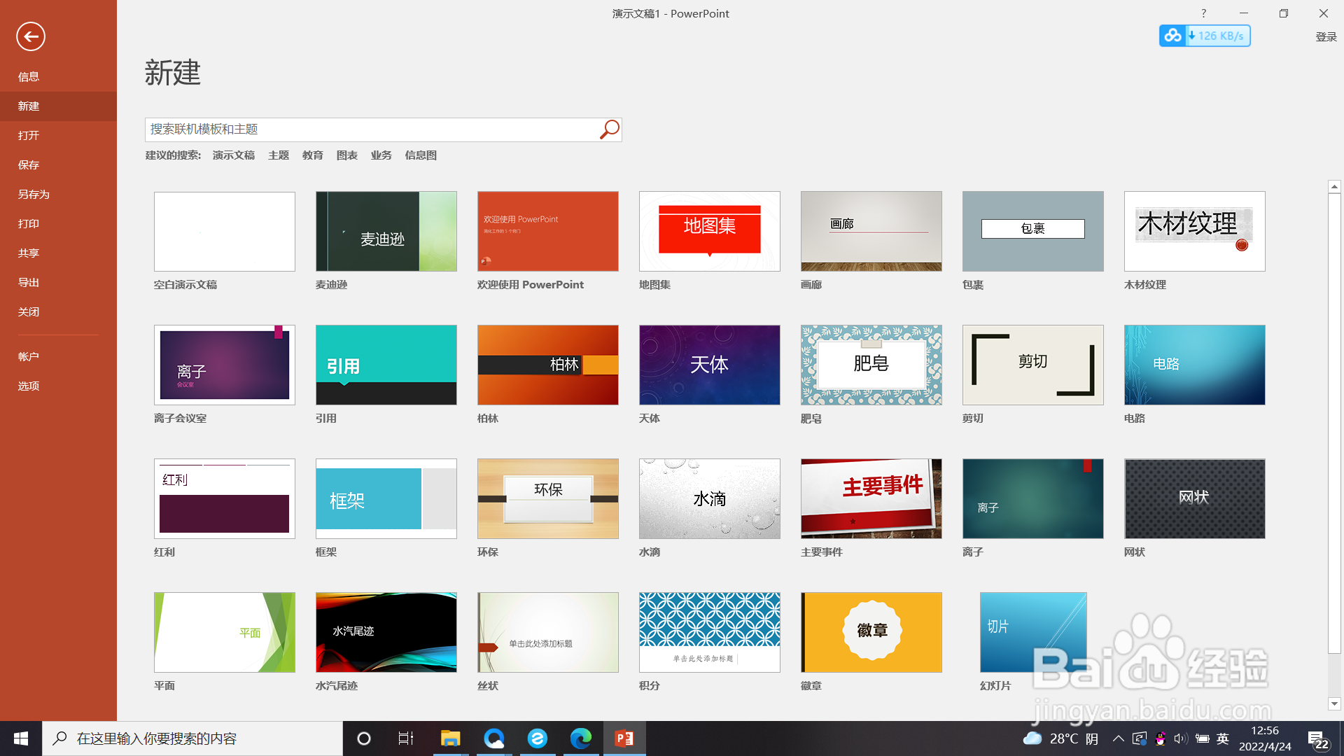Open Microsoft Edge in taskbar

tap(580, 738)
